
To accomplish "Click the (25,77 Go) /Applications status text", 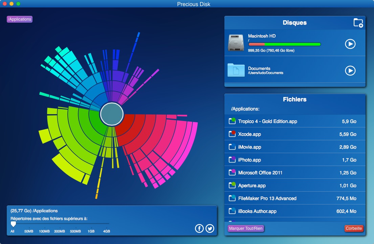I will pyautogui.click(x=34, y=211).
